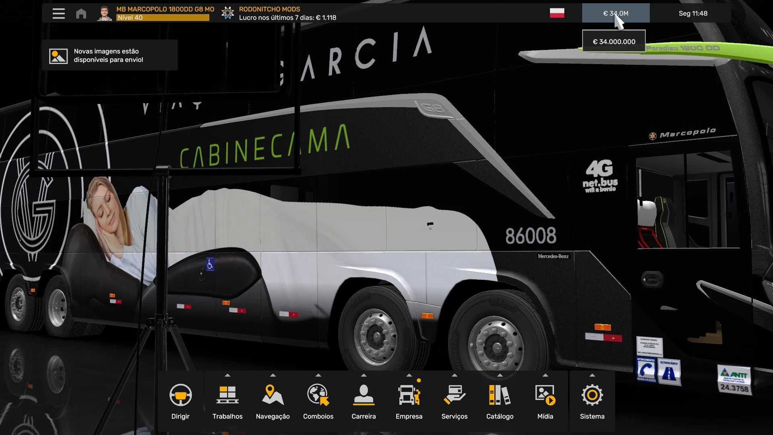
Task: Click the 'Novas imagens estão disponíveis' notification
Action: (x=110, y=56)
